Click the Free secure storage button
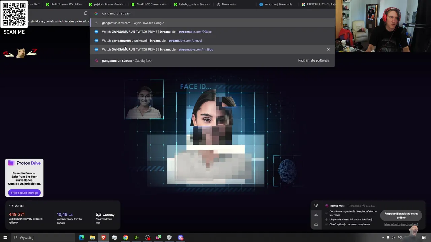 [24, 193]
